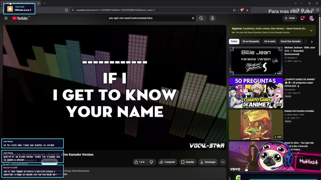
Task: Open the QuizzAnime channel
Action: (x=290, y=90)
